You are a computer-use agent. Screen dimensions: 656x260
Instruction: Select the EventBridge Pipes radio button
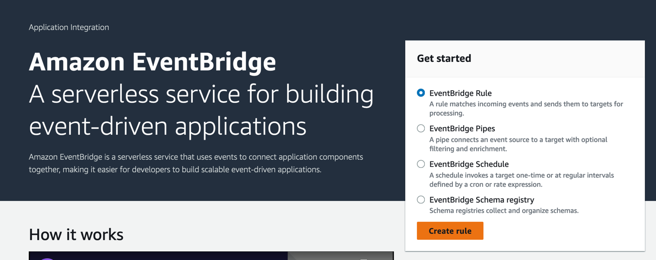421,128
